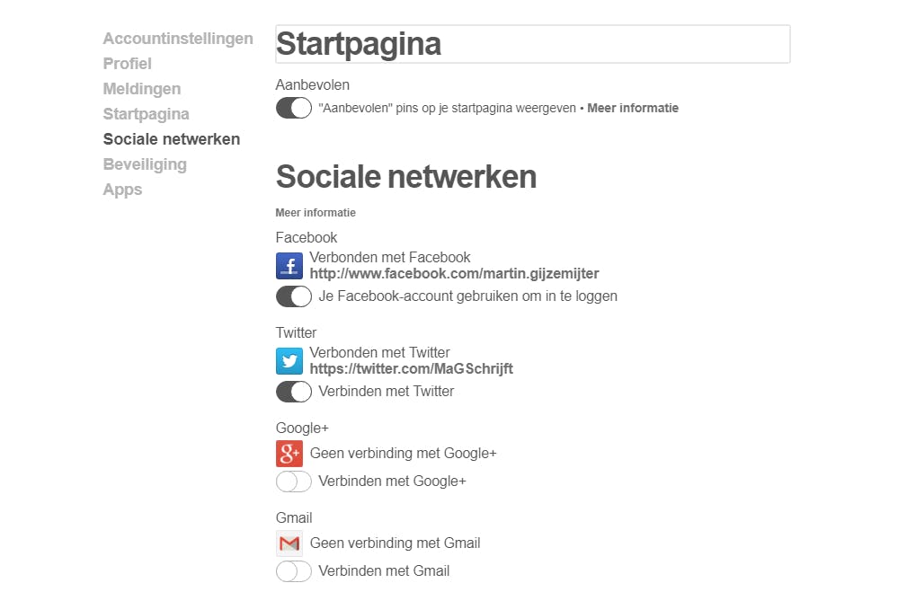907x592 pixels.
Task: Click the Facebook icon
Action: click(x=289, y=266)
